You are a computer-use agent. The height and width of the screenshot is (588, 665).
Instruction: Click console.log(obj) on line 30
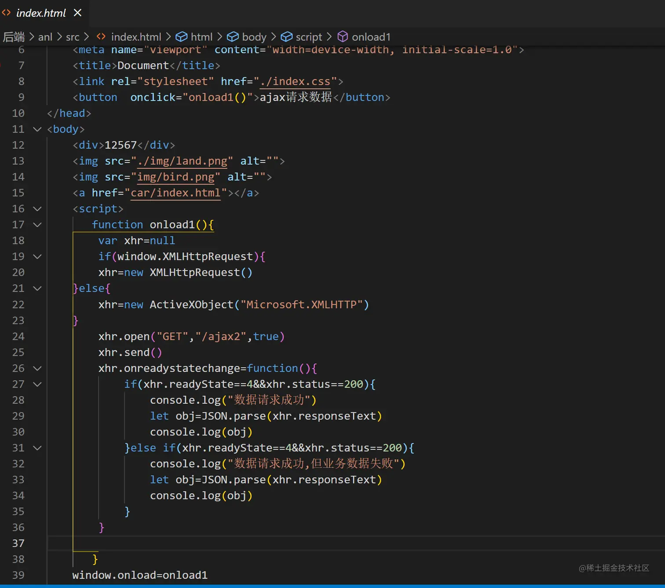click(x=201, y=432)
